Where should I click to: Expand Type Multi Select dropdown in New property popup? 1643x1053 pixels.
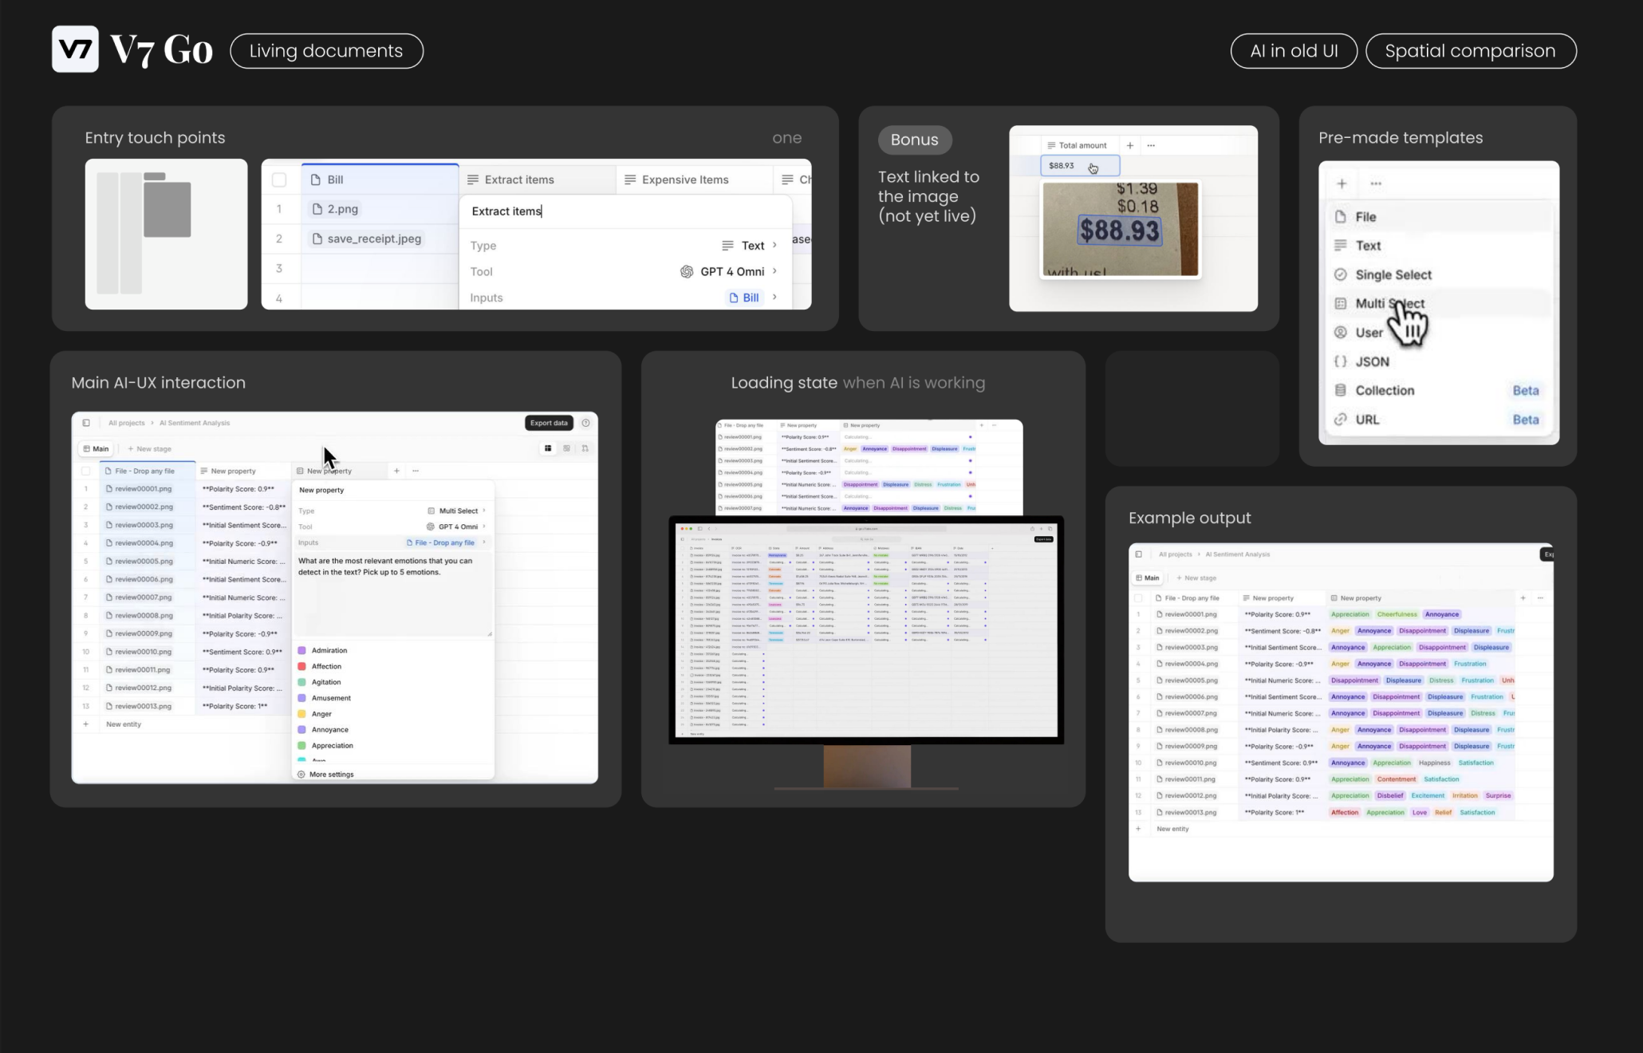(484, 511)
